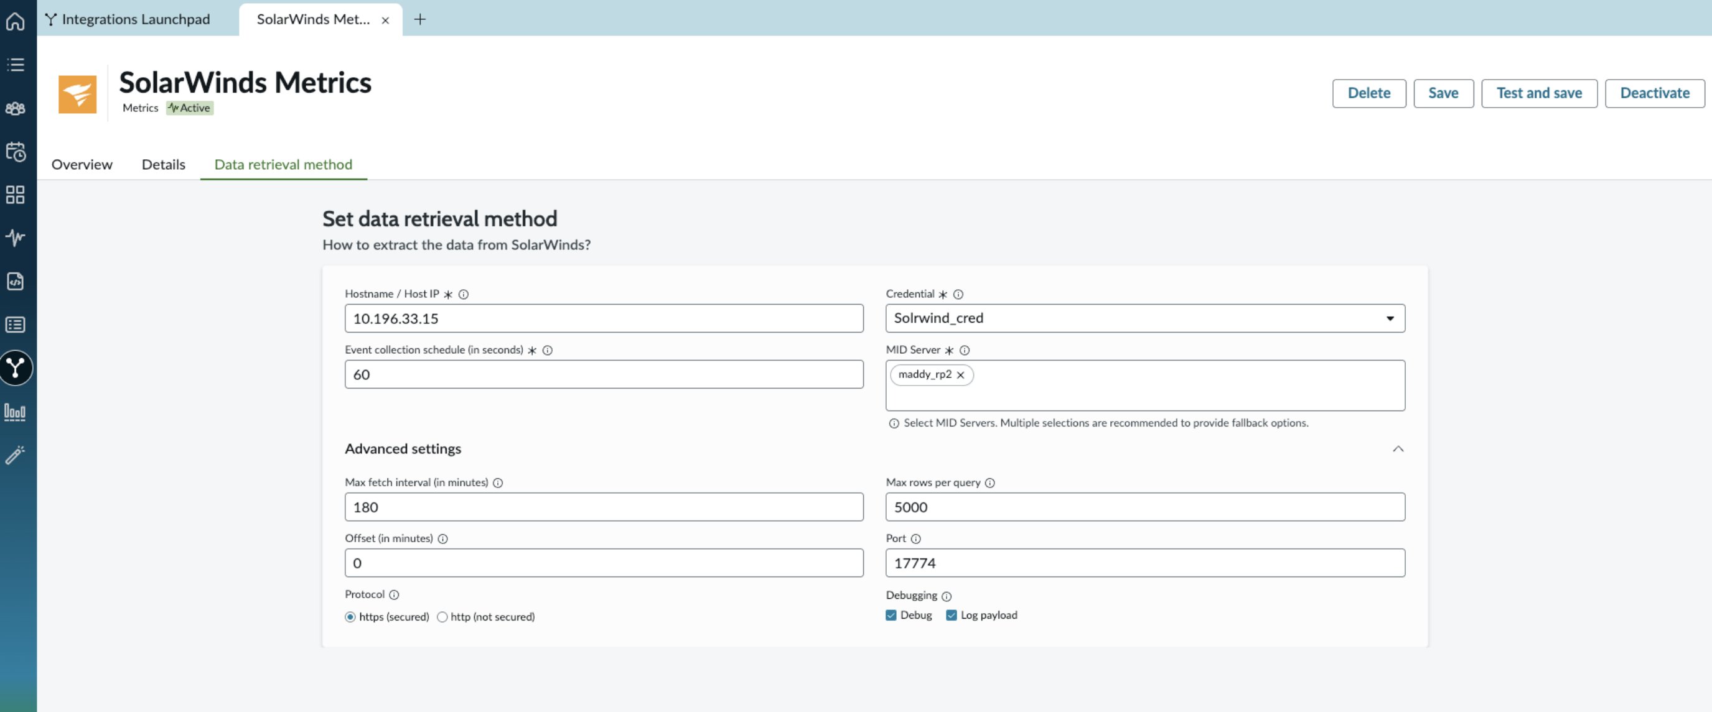The image size is (1712, 712).
Task: Remove maddy_rp2 from MID Server field
Action: [x=961, y=375]
